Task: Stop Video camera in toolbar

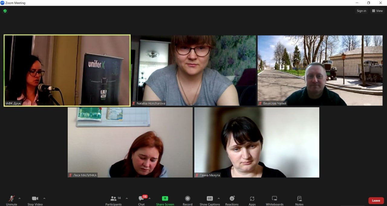Action: click(x=35, y=199)
